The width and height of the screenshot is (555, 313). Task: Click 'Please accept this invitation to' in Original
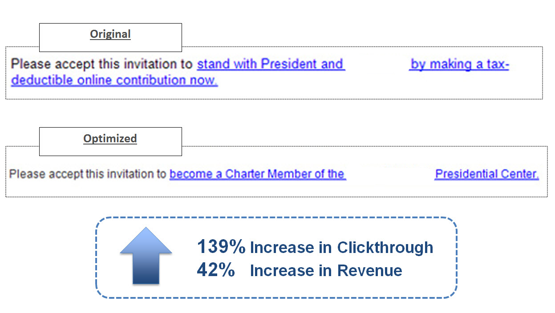102,64
